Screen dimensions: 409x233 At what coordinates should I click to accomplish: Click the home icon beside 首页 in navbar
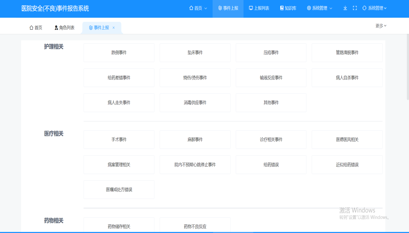click(191, 8)
